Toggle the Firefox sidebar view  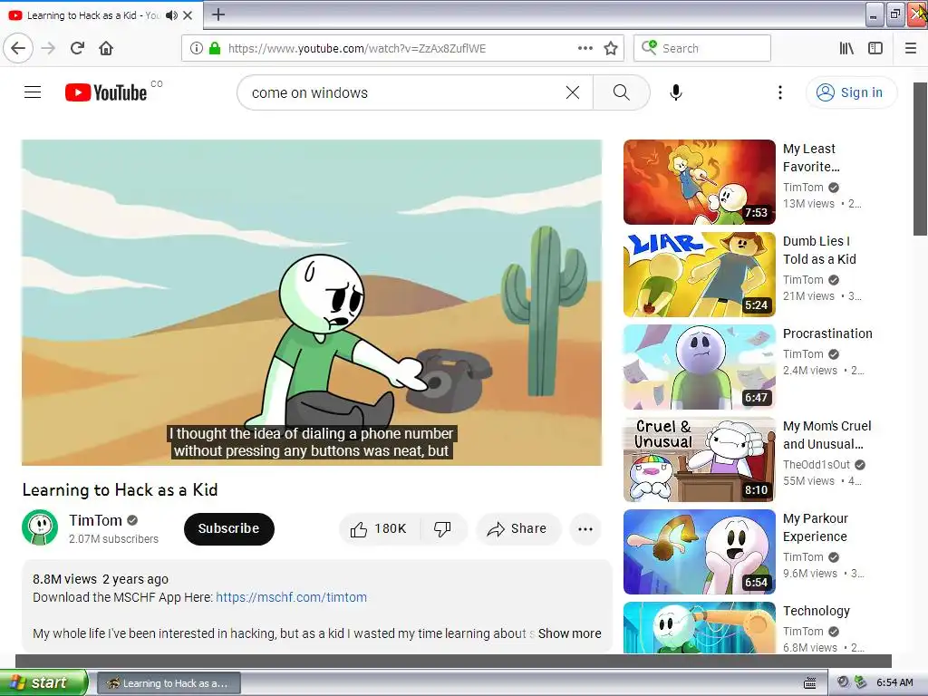(x=875, y=49)
